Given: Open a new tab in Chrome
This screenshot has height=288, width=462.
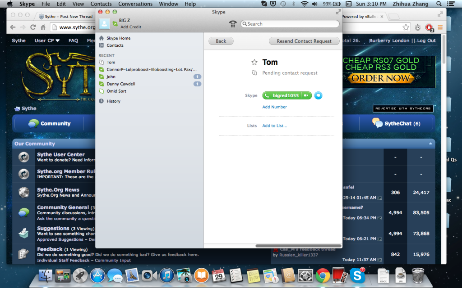Looking at the screenshot, I should pos(393,17).
